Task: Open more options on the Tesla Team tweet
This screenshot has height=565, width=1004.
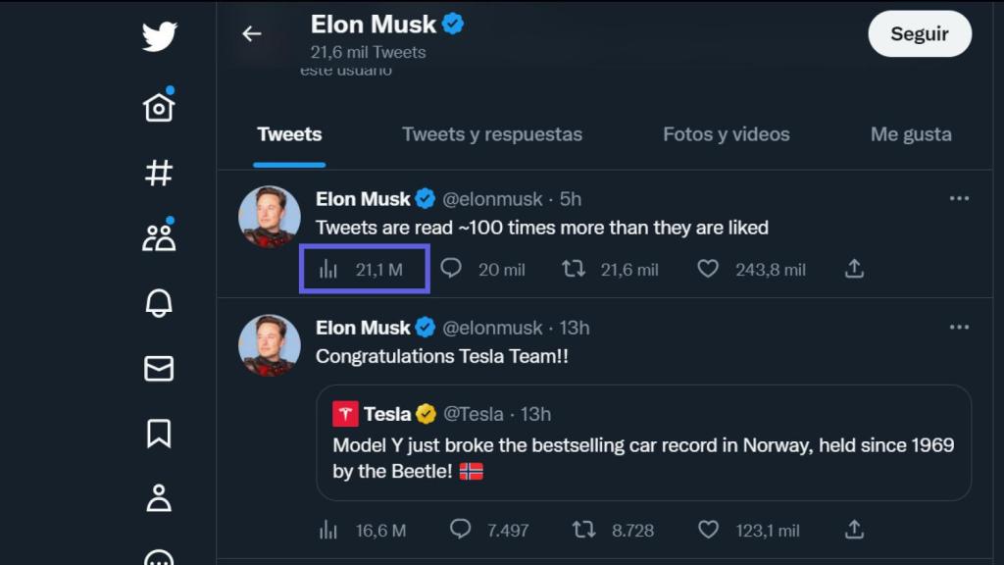Action: (959, 326)
